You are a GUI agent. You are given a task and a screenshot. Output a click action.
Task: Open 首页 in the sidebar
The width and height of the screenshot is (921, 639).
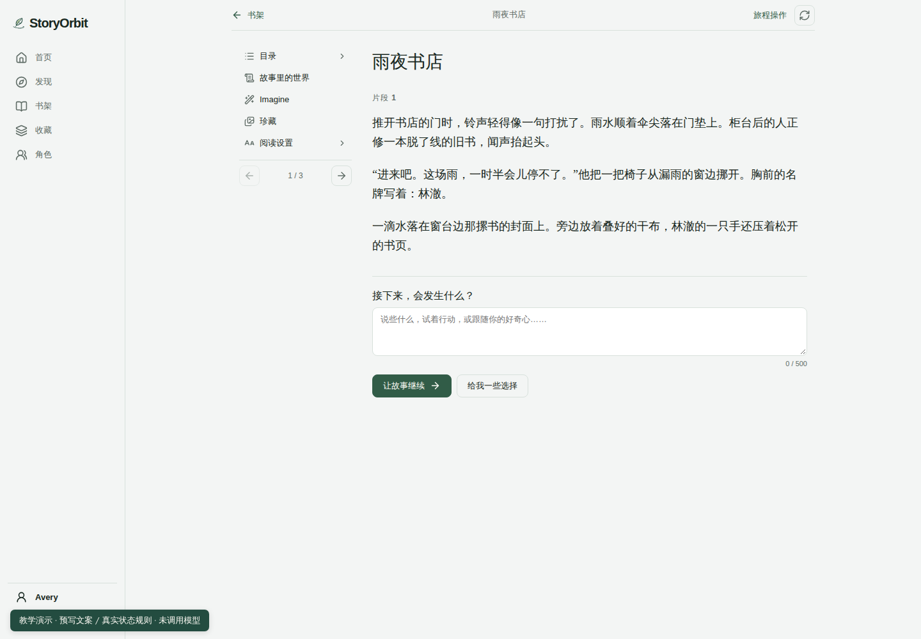tap(62, 58)
